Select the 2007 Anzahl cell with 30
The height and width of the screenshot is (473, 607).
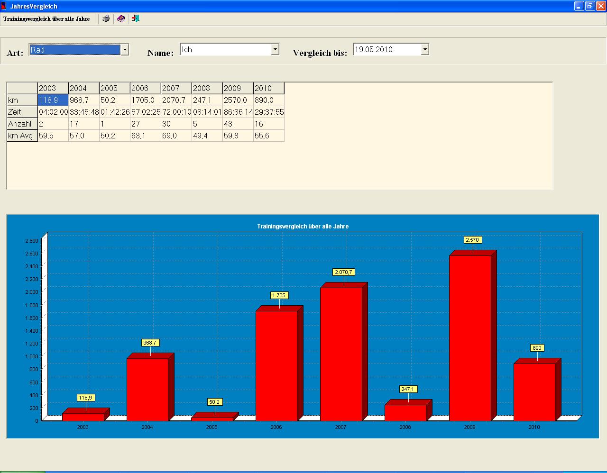pyautogui.click(x=176, y=124)
